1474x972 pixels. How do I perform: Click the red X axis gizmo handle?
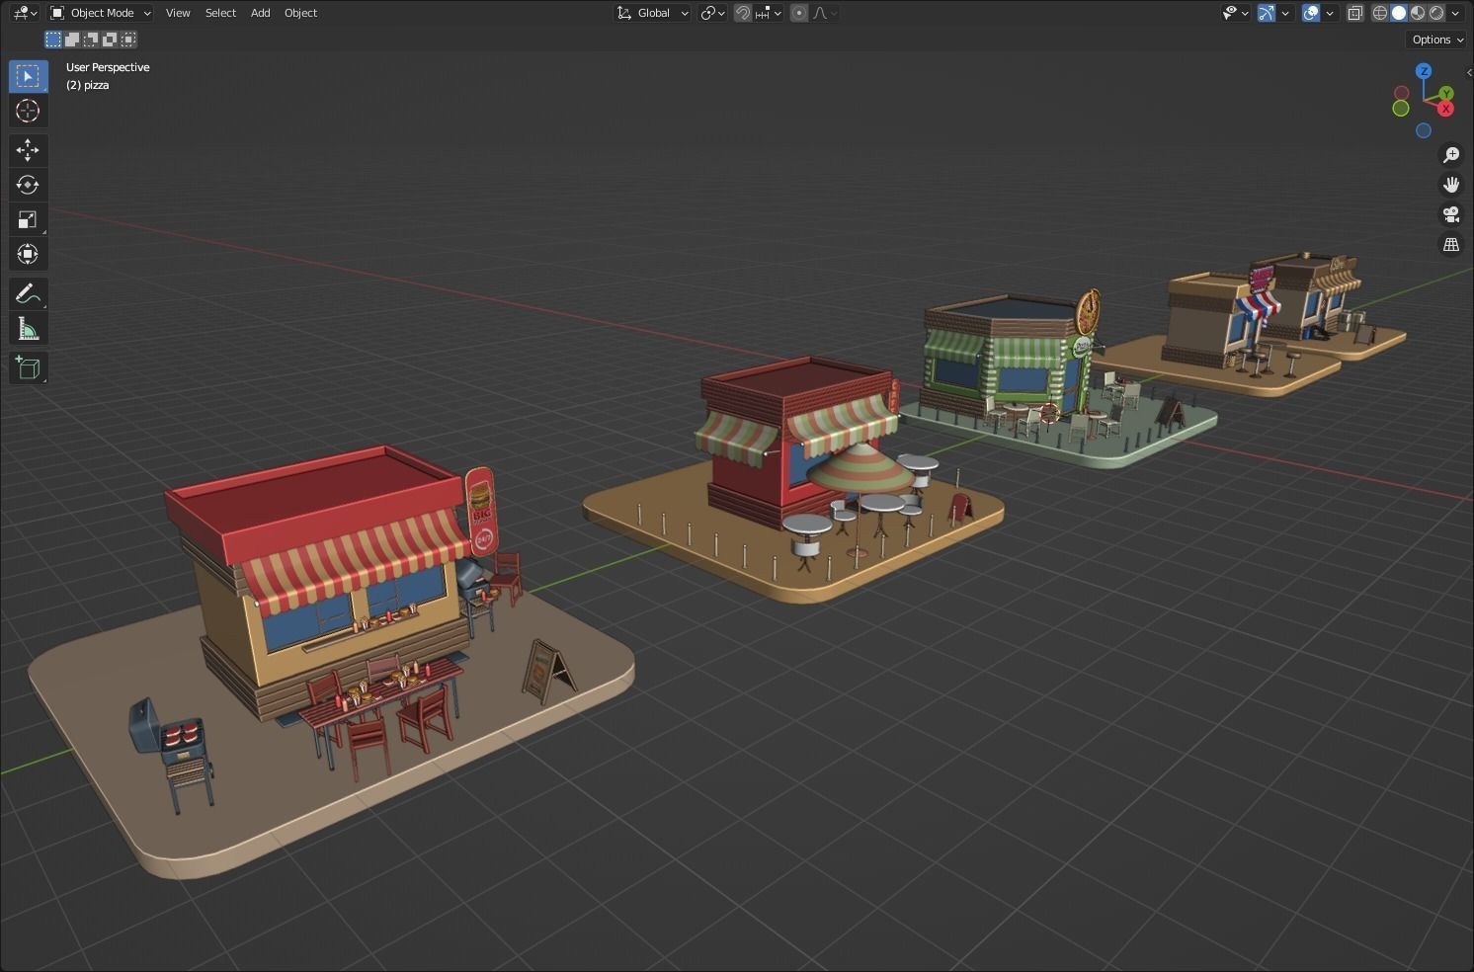coord(1446,109)
